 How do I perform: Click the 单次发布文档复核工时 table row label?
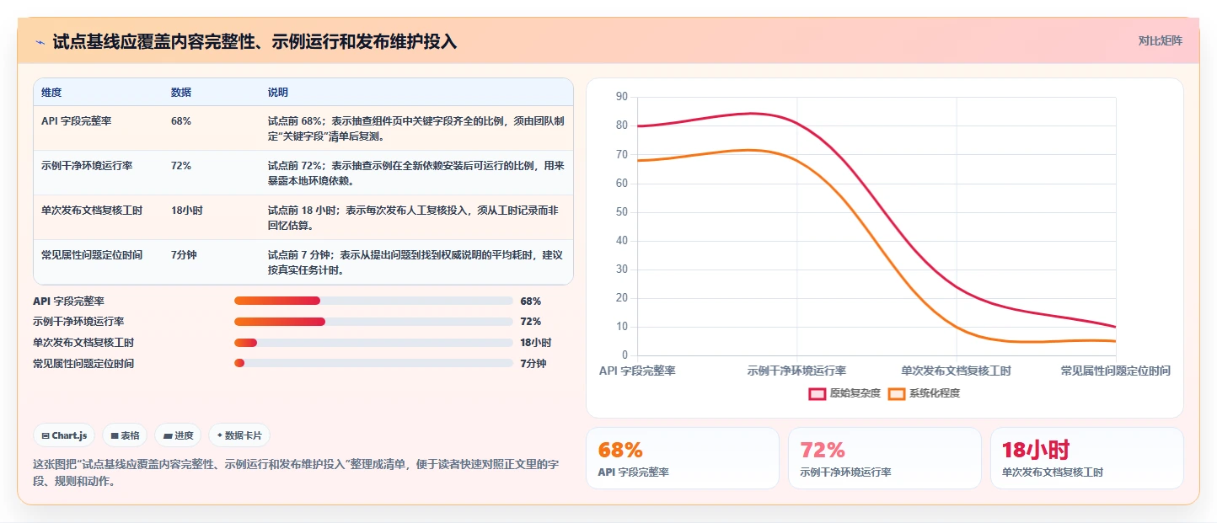(x=92, y=211)
